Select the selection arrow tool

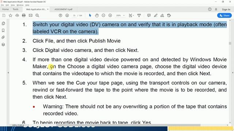90,15
